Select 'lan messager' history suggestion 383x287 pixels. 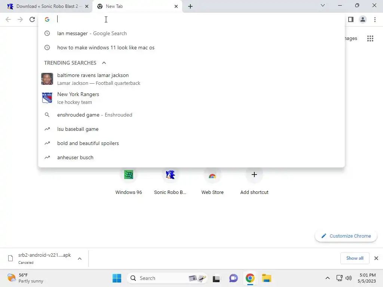[191, 33]
